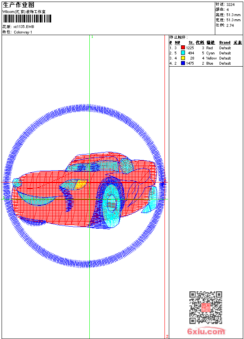The height and width of the screenshot is (339, 244).
Task: Click the Brand column header
Action: click(x=225, y=43)
